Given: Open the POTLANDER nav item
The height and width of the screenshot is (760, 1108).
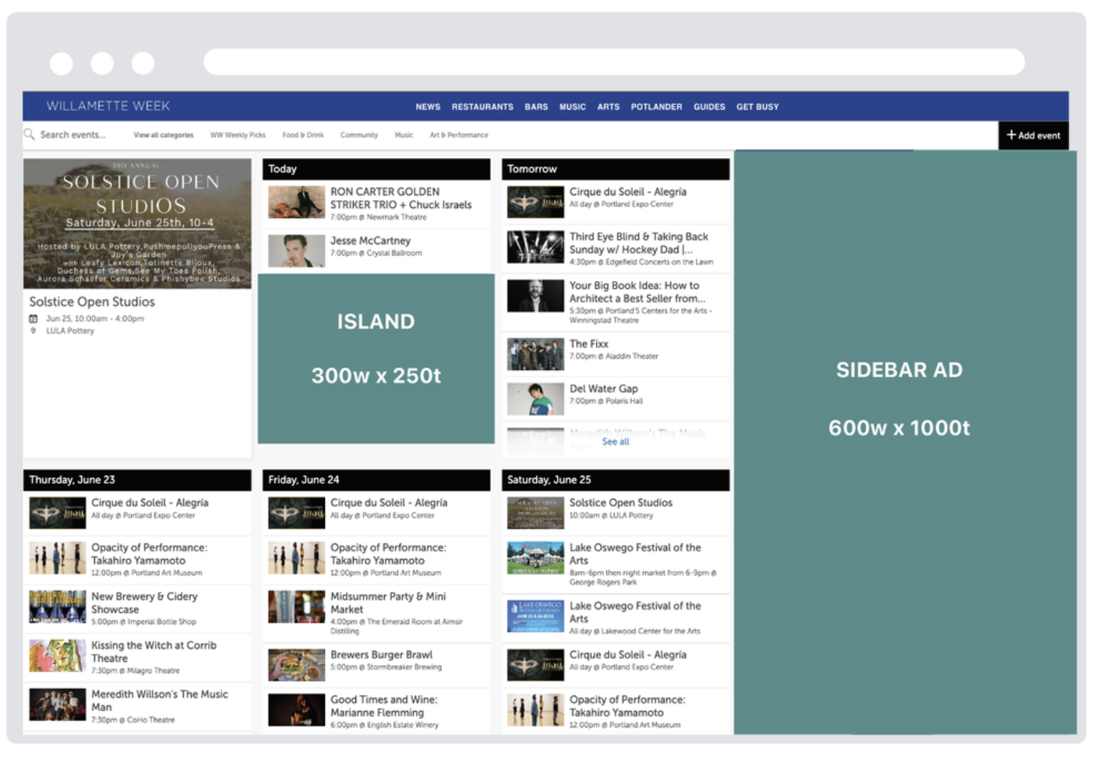Looking at the screenshot, I should 656,107.
